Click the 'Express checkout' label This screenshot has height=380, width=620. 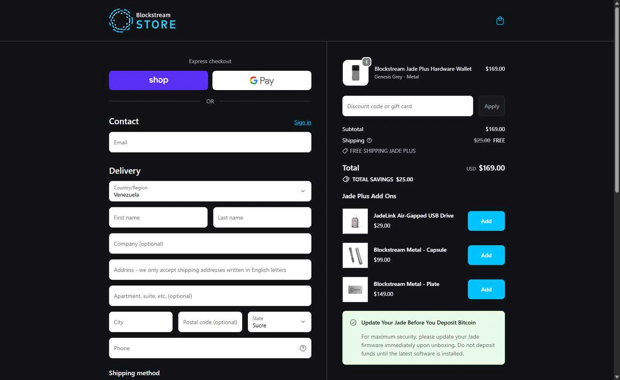(x=210, y=61)
